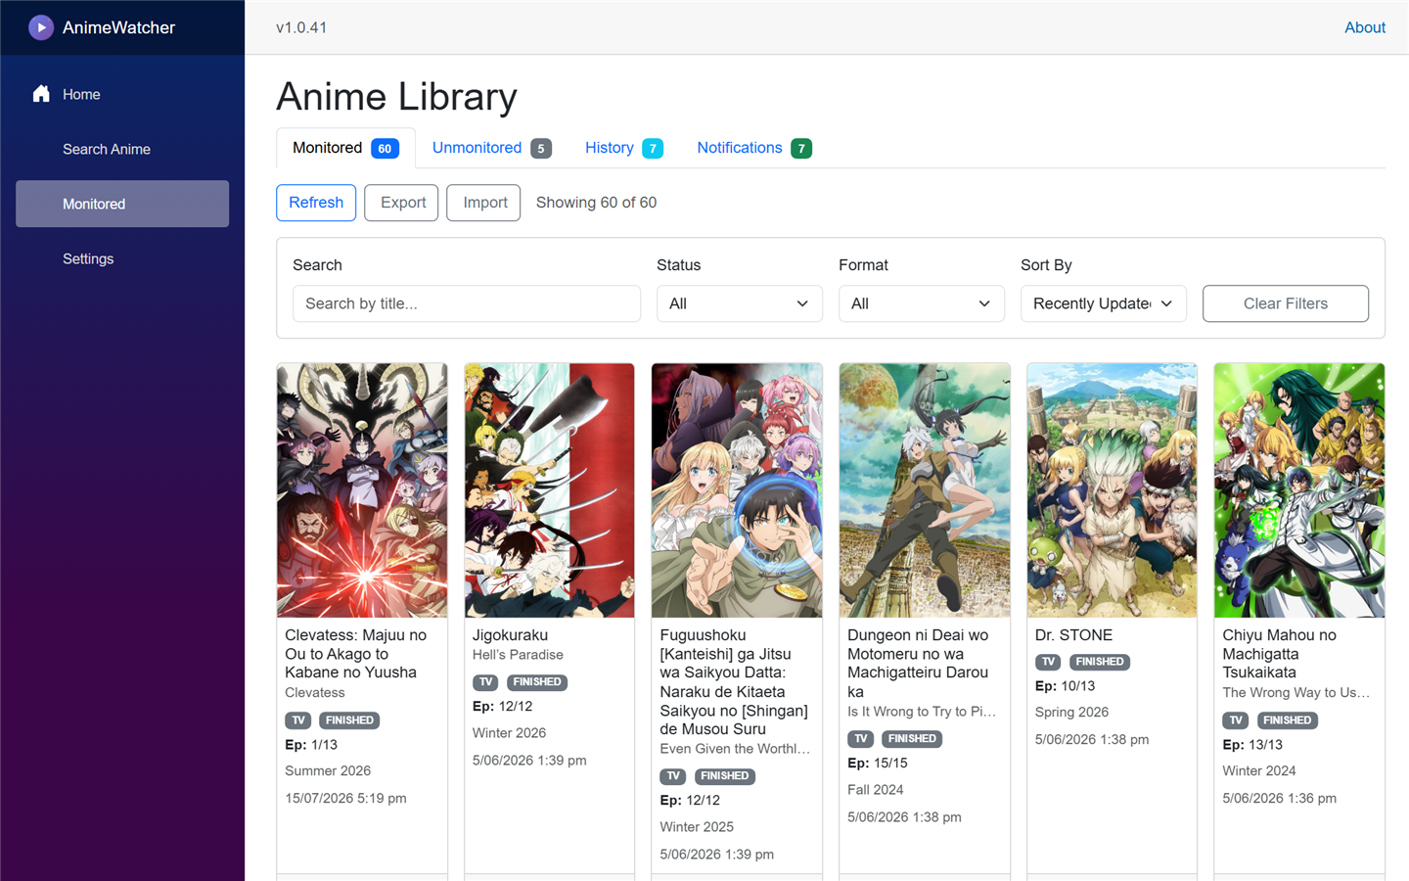This screenshot has height=881, width=1409.
Task: Click the 'Fuguushoku [Kanteishi] ga Jitsu wa Saikyou Datta' title
Action: (x=734, y=682)
